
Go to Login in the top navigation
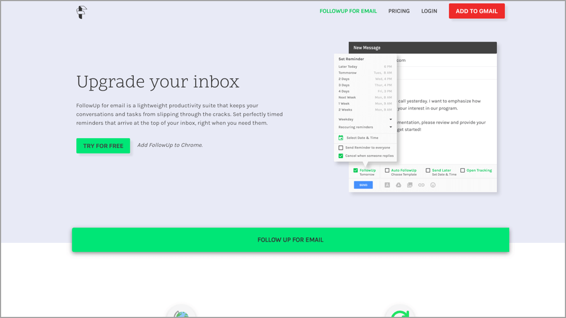(429, 11)
